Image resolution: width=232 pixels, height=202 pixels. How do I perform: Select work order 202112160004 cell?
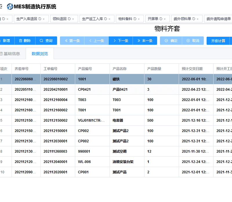tap(58, 100)
